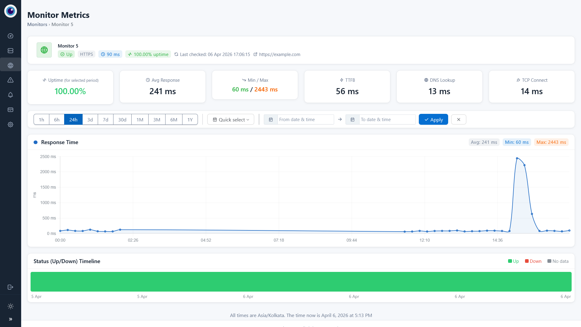
Task: Switch to the 30d time range
Action: tap(122, 120)
